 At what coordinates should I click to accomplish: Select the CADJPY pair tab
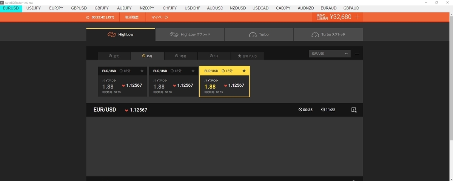pyautogui.click(x=283, y=8)
